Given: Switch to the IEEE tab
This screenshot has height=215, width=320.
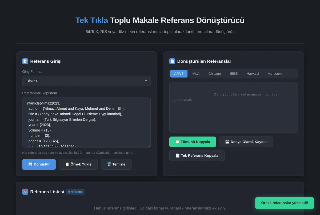Looking at the screenshot, I should pyautogui.click(x=234, y=74).
